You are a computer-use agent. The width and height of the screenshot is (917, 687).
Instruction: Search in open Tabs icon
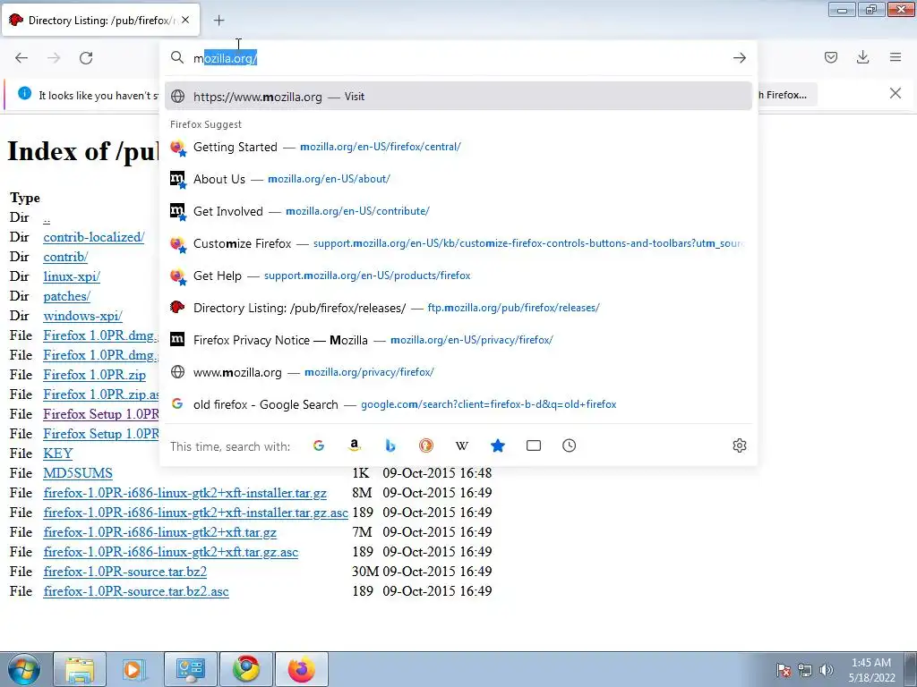(534, 445)
